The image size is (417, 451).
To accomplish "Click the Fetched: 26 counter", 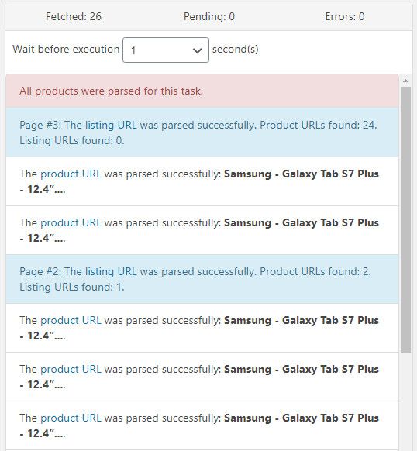I will (74, 17).
